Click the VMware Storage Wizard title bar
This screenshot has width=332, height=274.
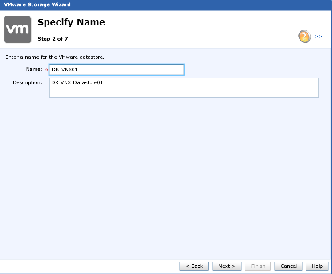tap(37, 4)
